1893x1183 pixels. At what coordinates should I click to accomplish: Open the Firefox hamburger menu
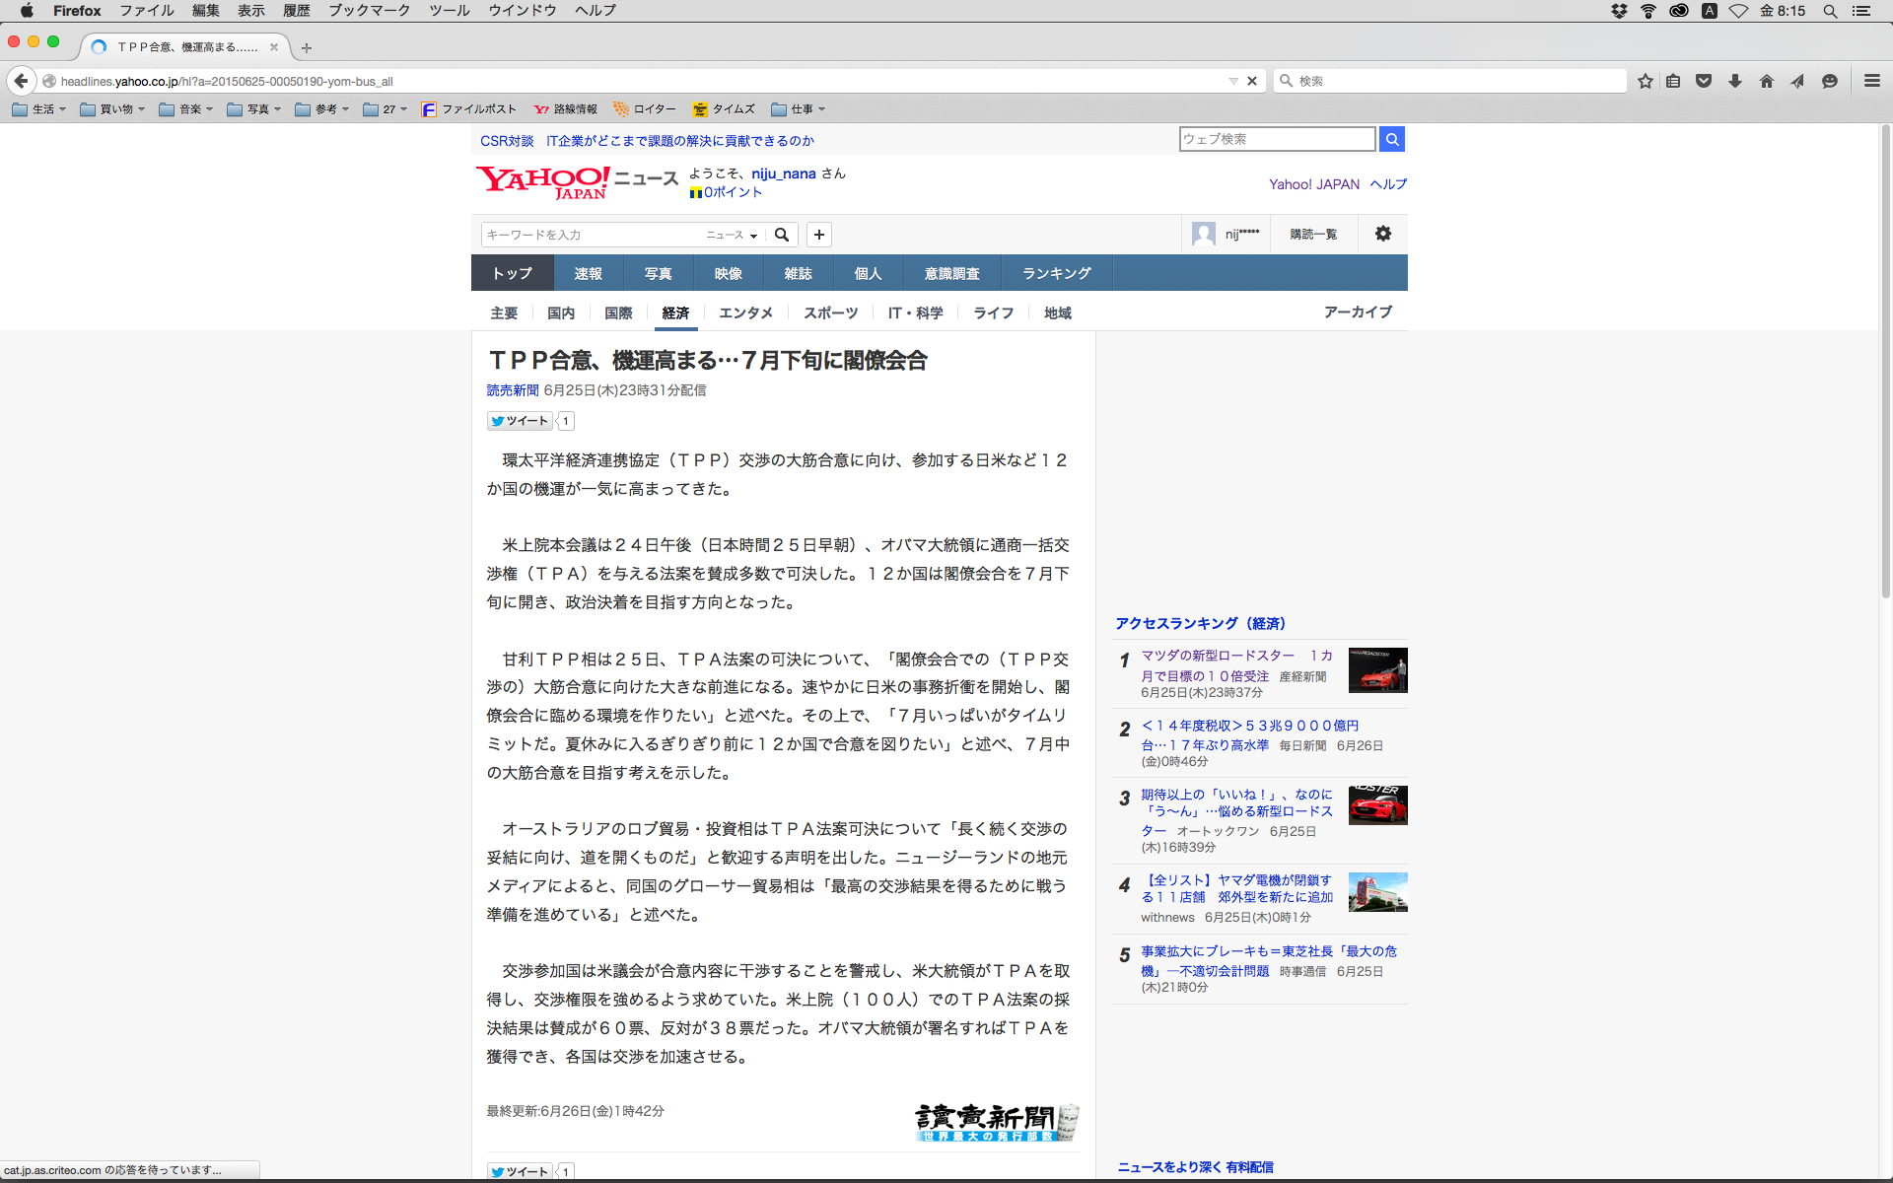pos(1871,81)
